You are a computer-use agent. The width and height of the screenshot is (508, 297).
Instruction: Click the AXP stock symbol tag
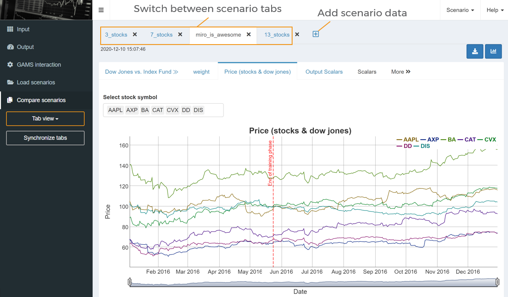tap(132, 110)
